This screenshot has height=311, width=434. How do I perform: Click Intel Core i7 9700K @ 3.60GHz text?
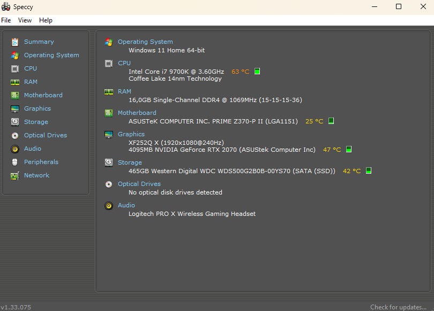[x=176, y=72]
